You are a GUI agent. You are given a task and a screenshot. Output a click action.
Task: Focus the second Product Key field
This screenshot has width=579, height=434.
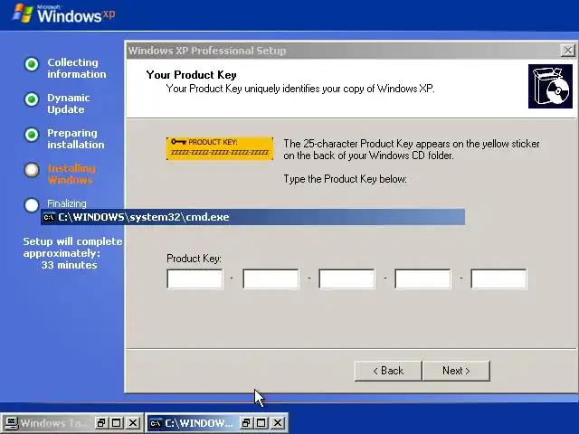point(271,278)
